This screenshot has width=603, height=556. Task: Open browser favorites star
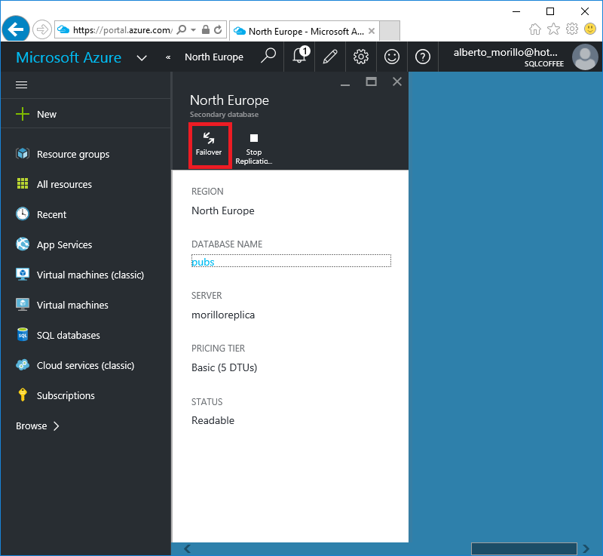pos(553,29)
